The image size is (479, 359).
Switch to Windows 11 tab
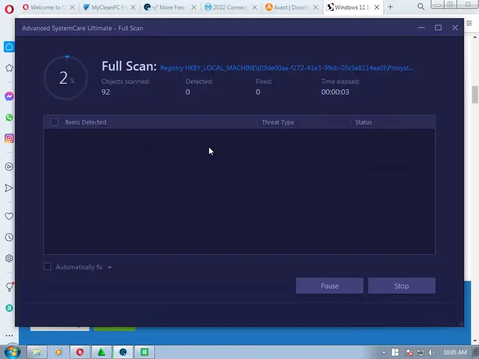(x=349, y=7)
